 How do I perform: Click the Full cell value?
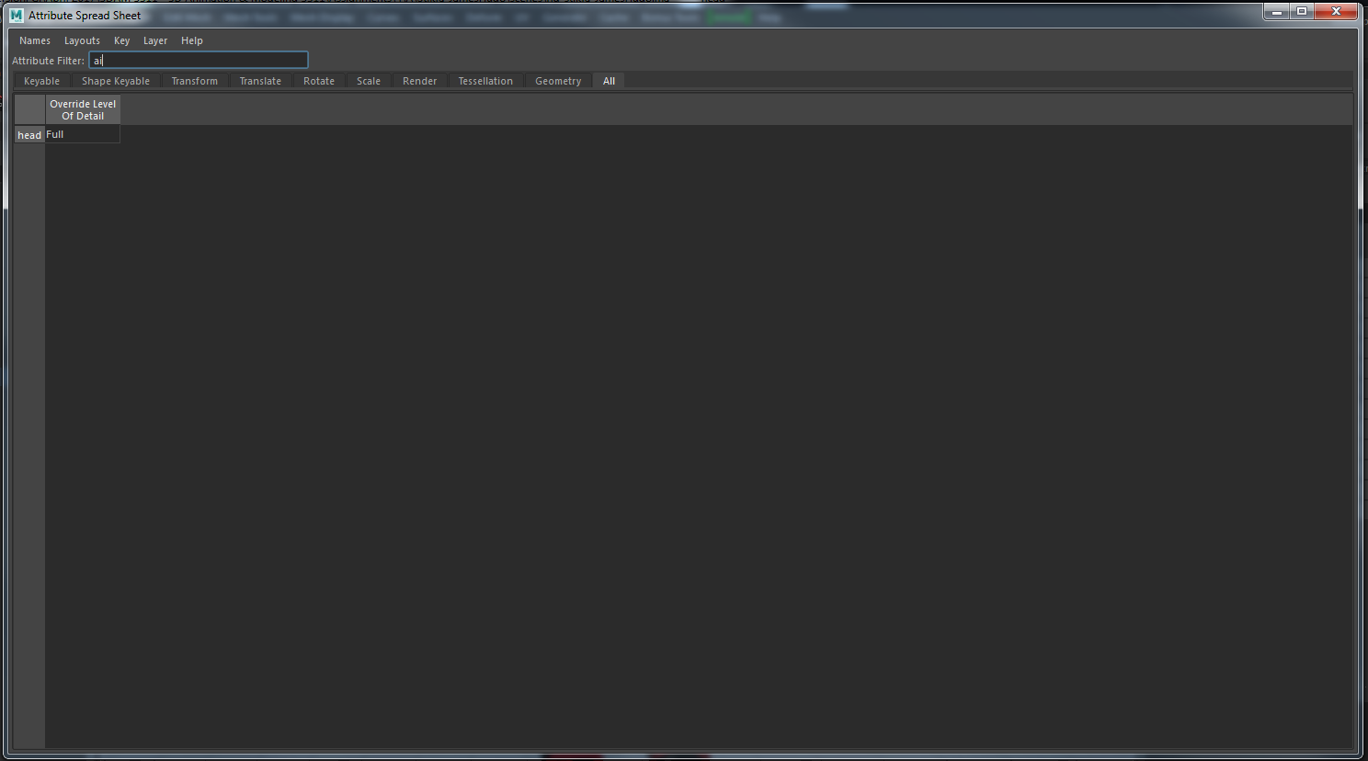(x=83, y=134)
